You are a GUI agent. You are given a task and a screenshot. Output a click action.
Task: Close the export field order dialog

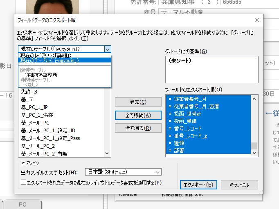coord(257,20)
